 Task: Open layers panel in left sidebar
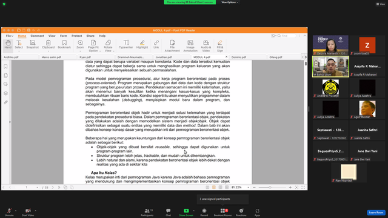5,93
